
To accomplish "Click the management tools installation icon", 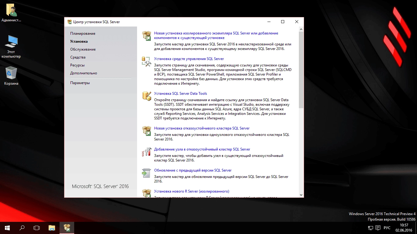I will 147,61.
